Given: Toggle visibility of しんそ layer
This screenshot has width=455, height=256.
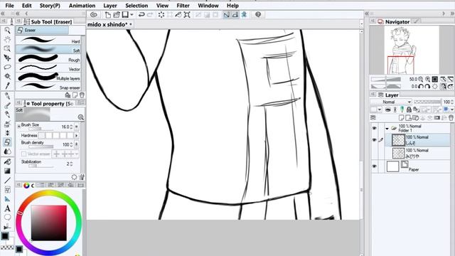Looking at the screenshot, I should [x=375, y=140].
